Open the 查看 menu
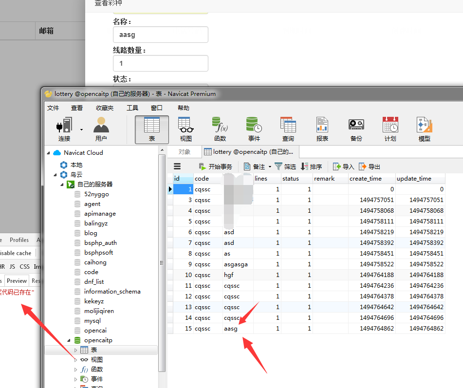The height and width of the screenshot is (388, 463). (x=77, y=108)
